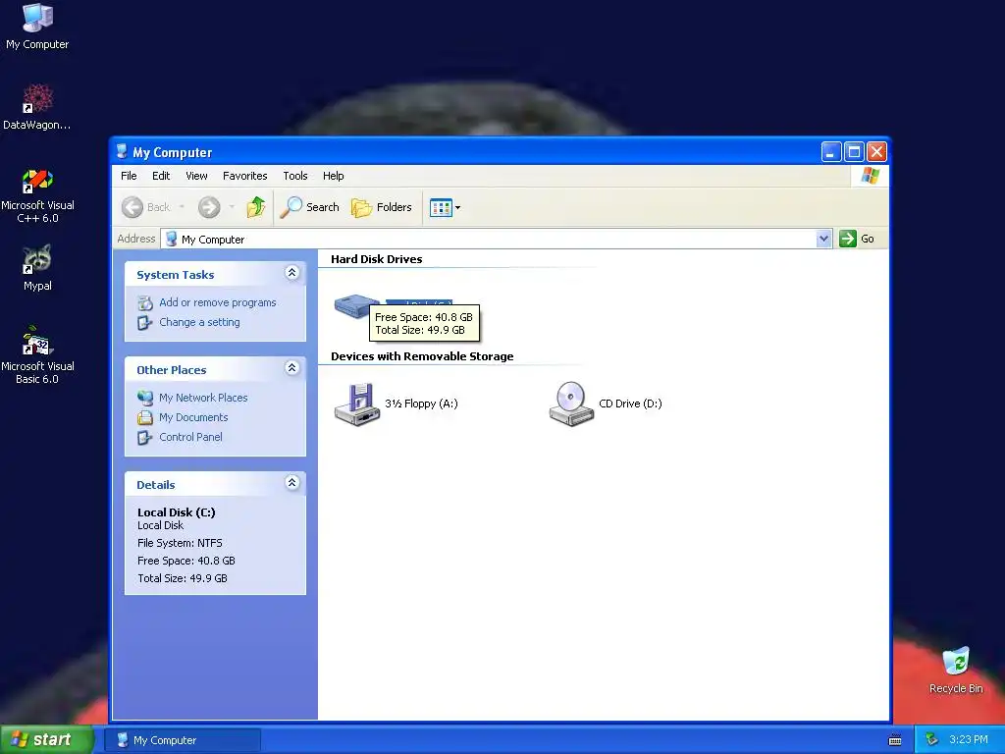Click the grayed Back arrow button
Screen dimensions: 1005x754
(x=146, y=207)
